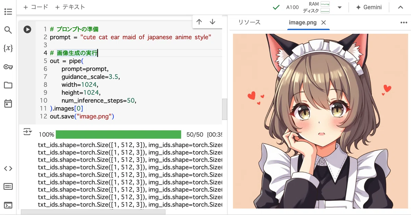Click the prompt=prompt, line

pos(85,69)
